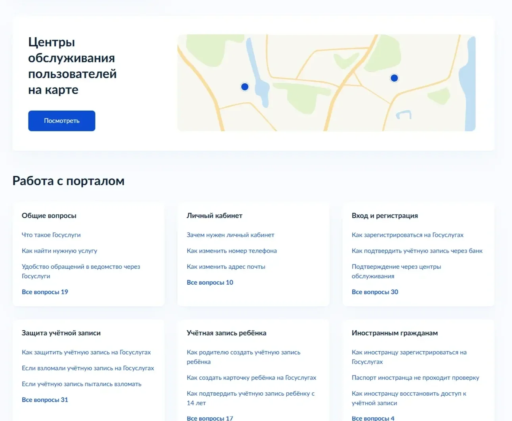Open Как подтвердить учётную запись ребёнку с 14 лет
The image size is (512, 421).
pos(251,398)
